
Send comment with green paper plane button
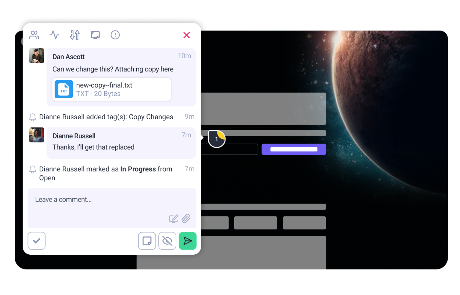click(187, 241)
